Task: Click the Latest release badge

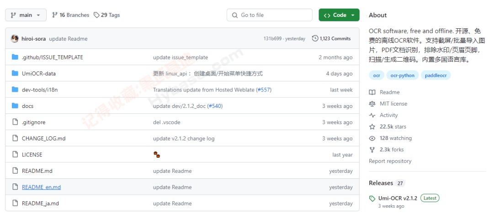Action: pyautogui.click(x=430, y=198)
